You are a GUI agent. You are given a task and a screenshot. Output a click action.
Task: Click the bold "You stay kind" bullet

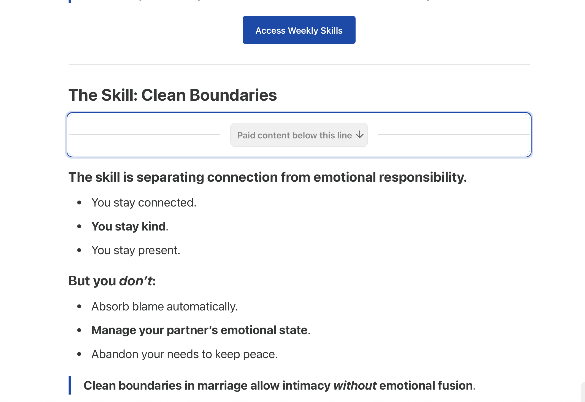129,227
